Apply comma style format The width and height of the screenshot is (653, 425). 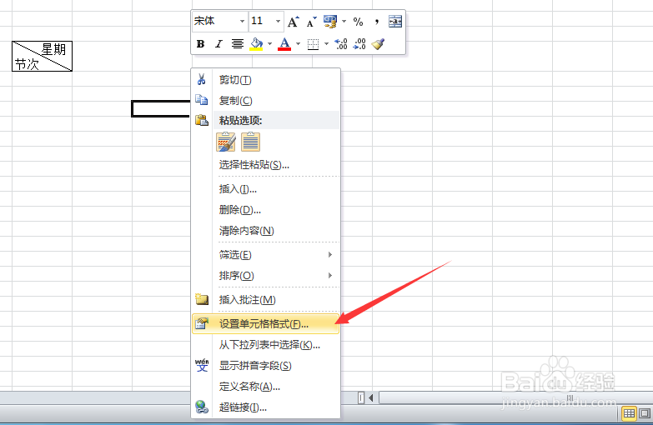pos(377,22)
